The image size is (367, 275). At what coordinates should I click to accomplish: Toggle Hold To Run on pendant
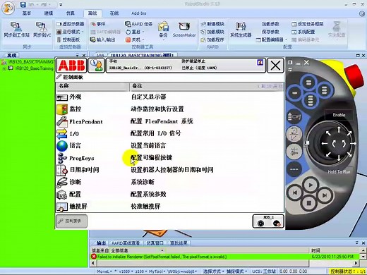point(339,172)
